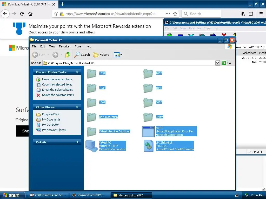266x199 pixels.
Task: Bookmark this page with the star icon
Action: (x=175, y=14)
